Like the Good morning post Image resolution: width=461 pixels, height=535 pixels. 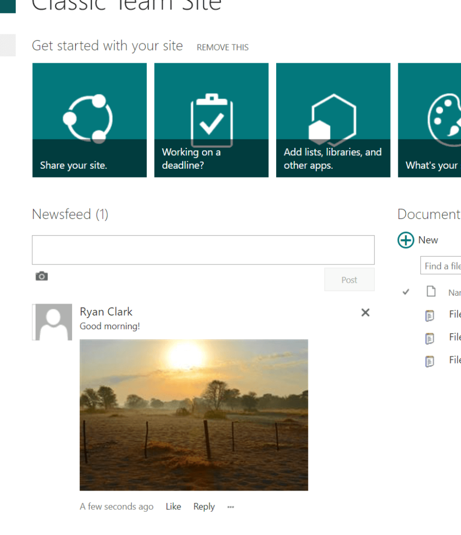point(173,507)
